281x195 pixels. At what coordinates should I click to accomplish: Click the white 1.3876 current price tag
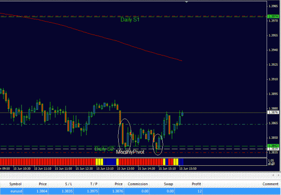pos(273,113)
